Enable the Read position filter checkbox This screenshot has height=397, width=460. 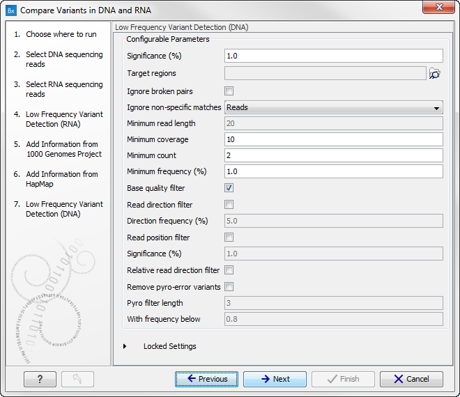pos(229,238)
